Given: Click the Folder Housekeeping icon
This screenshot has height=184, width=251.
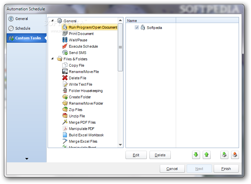Looking at the screenshot, I should (x=65, y=91).
